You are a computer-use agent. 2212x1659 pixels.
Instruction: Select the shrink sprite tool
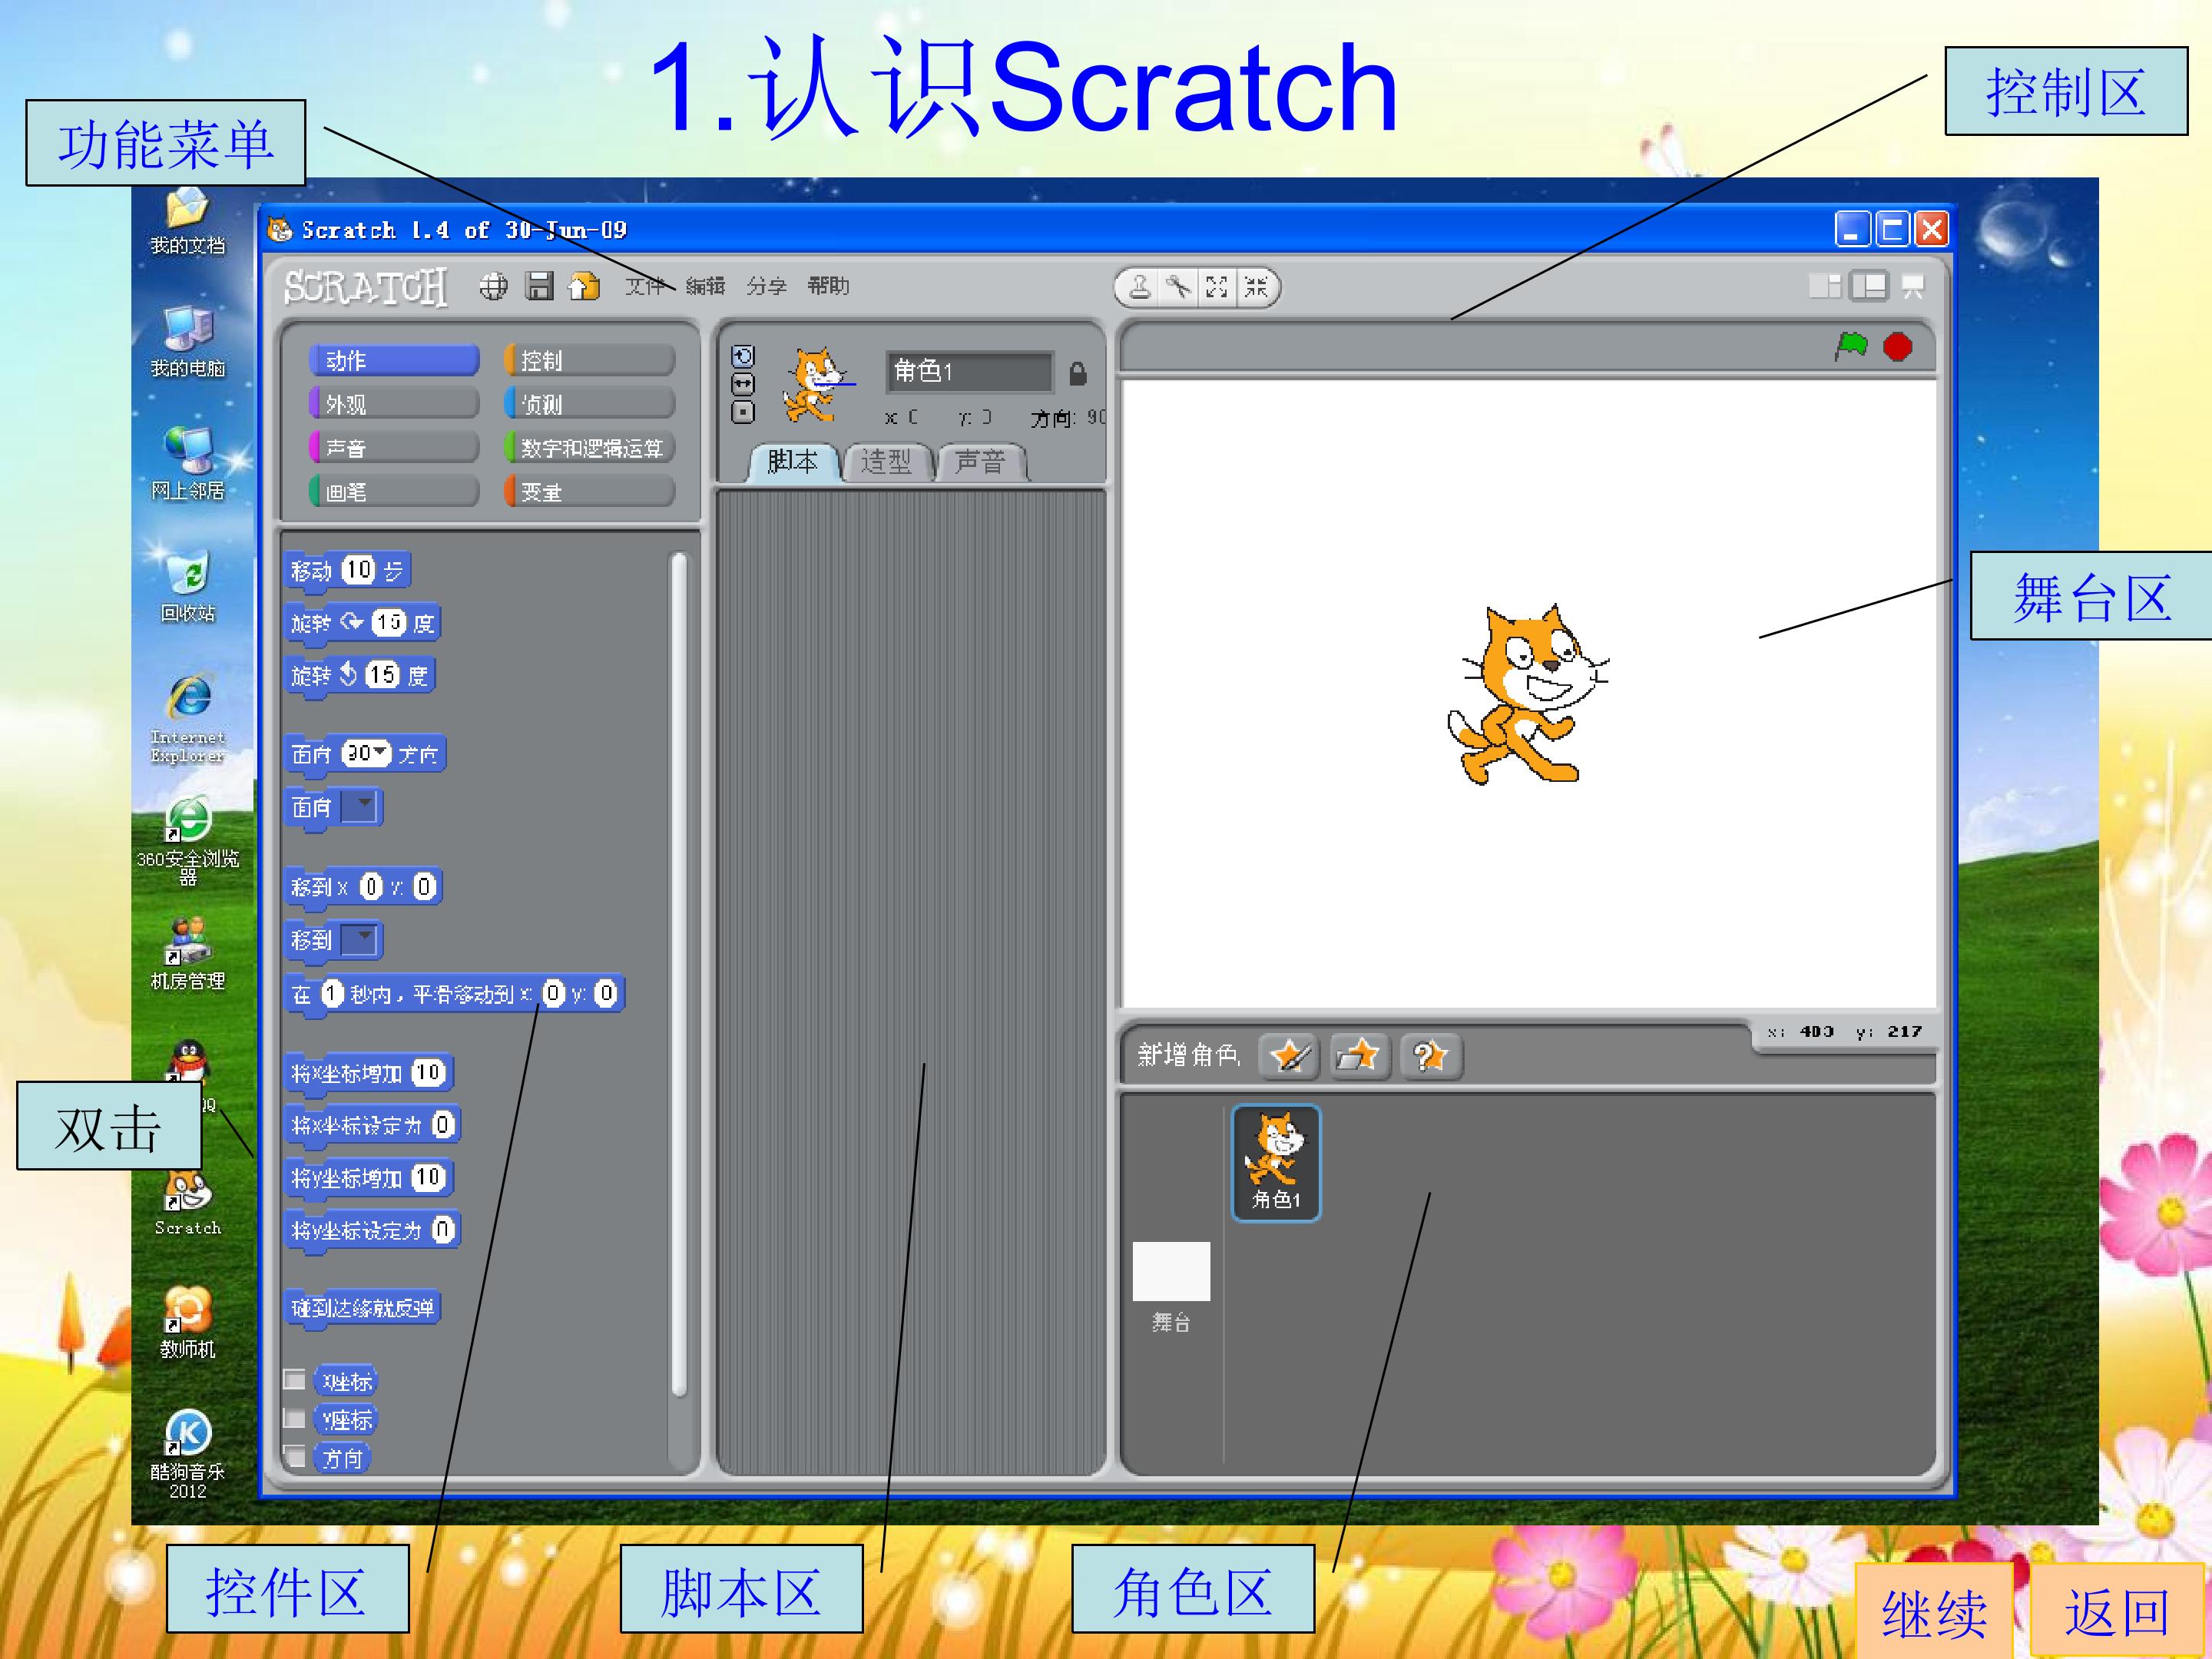click(x=1256, y=288)
